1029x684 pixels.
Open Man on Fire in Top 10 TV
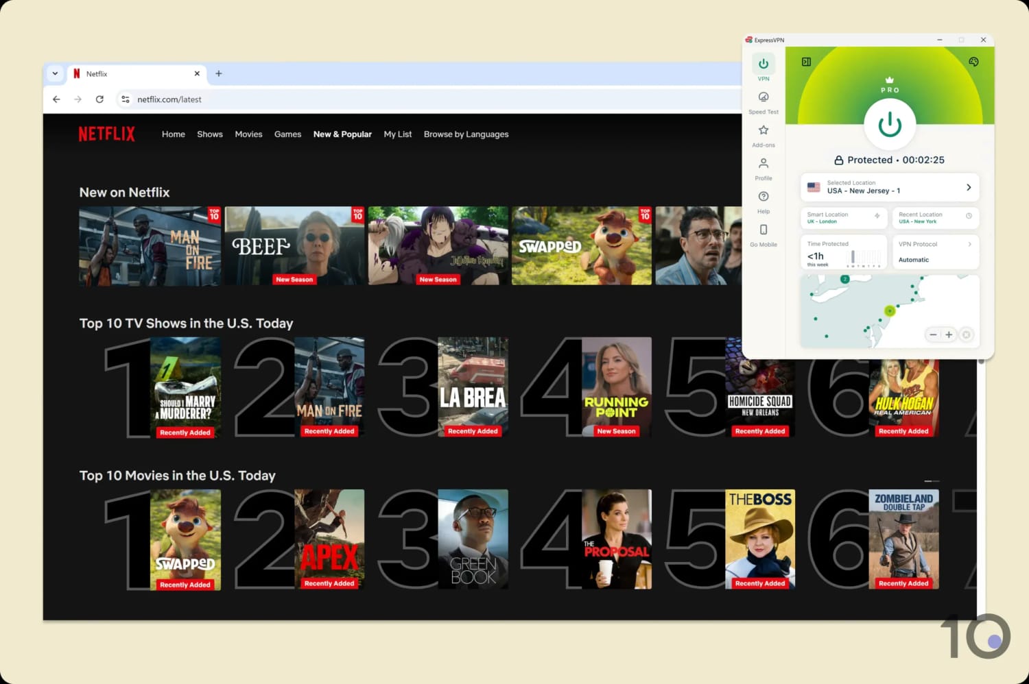(x=329, y=387)
